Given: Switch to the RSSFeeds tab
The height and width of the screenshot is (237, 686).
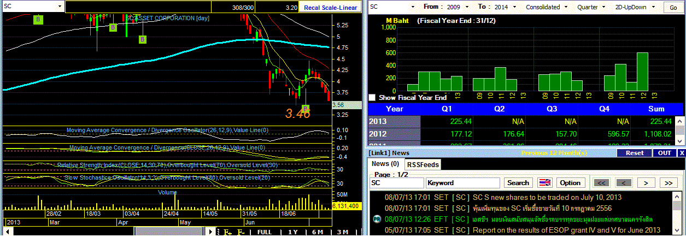Looking at the screenshot, I should [423, 164].
